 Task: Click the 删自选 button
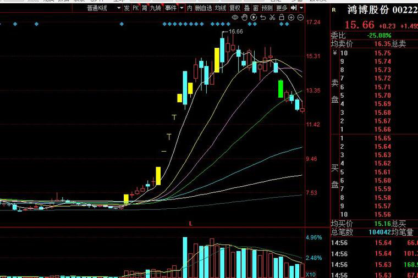pyautogui.click(x=204, y=8)
